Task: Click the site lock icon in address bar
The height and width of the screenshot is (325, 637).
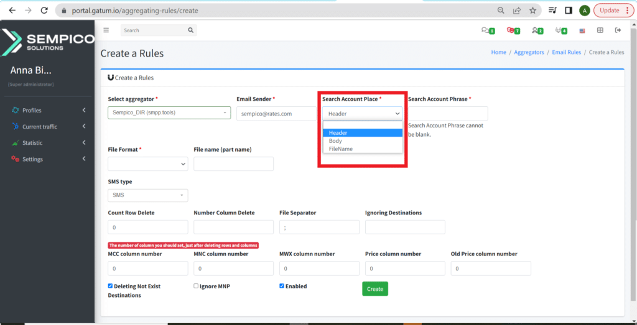Action: click(x=63, y=11)
